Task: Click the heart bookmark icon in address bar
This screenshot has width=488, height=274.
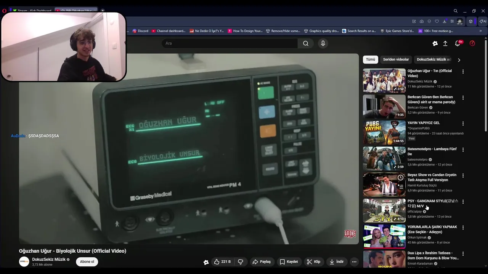Action: point(437,21)
